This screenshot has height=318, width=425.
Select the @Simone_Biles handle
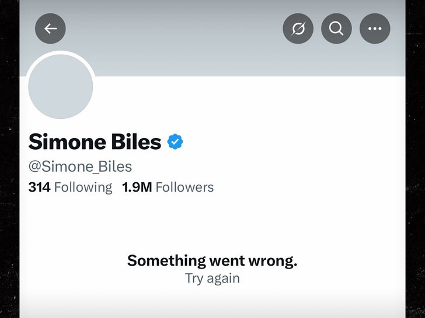[80, 167]
